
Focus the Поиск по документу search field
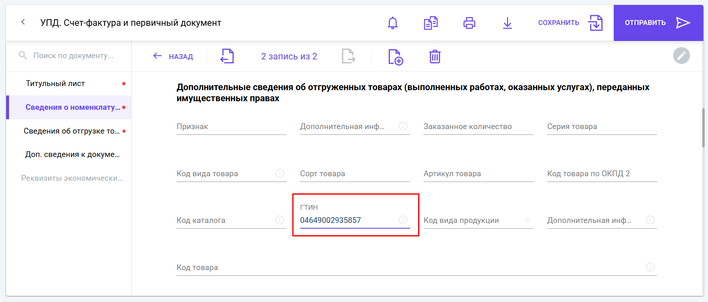tap(73, 55)
